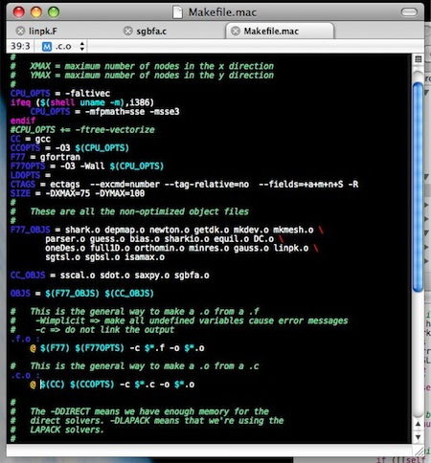Viewport: 431px width, 463px height.
Task: Click the scrollbar down arrow
Action: (418, 437)
